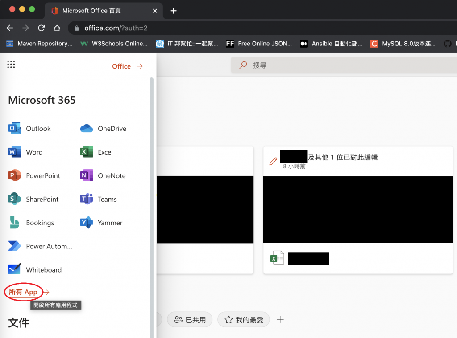Close the app launcher waffle menu

coord(11,64)
